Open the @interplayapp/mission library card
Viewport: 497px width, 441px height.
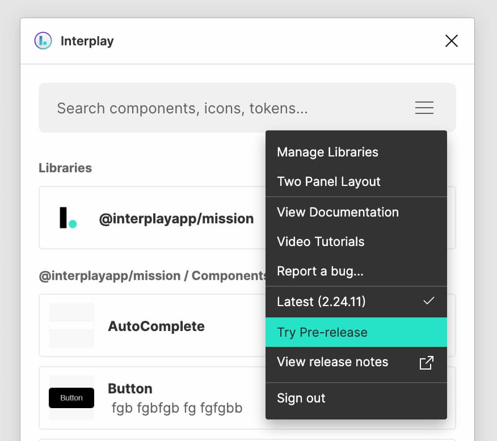[247, 218]
